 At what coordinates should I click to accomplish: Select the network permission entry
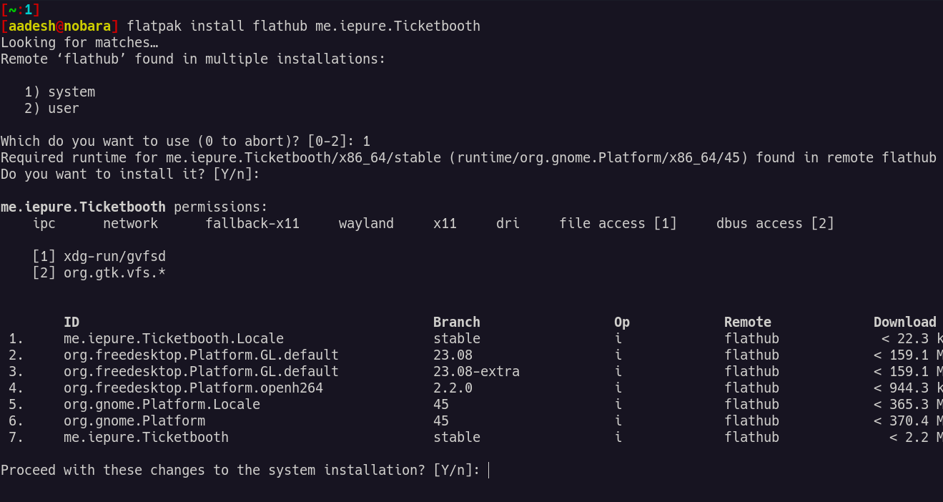click(x=130, y=223)
